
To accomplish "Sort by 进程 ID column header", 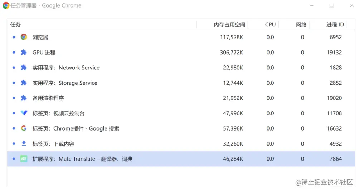I will pos(335,25).
